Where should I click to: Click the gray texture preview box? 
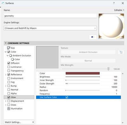[47, 57]
